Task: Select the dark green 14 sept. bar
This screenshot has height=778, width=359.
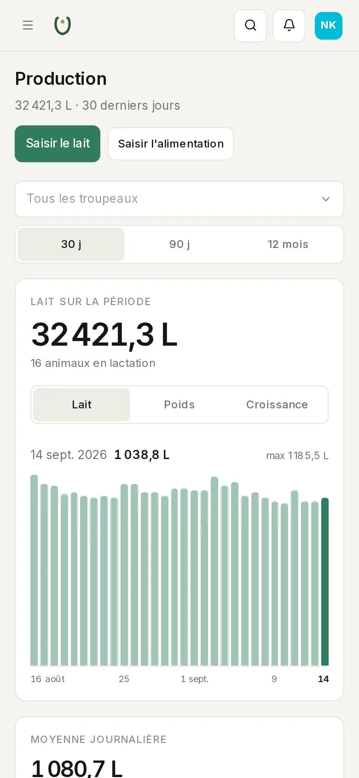Action: coord(325,582)
